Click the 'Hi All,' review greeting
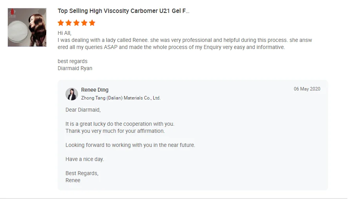The height and width of the screenshot is (199, 356). [x=64, y=33]
